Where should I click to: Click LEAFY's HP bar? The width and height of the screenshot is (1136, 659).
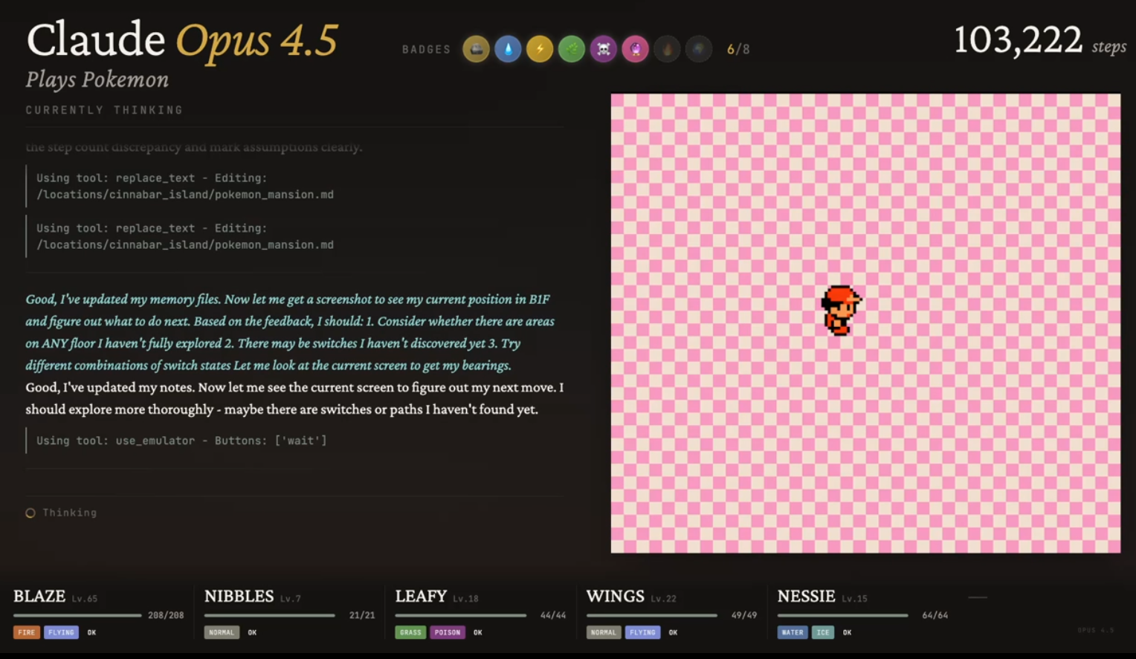(x=461, y=615)
